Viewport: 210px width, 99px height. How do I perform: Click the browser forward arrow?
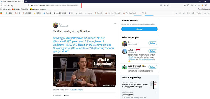[x=5, y=5]
